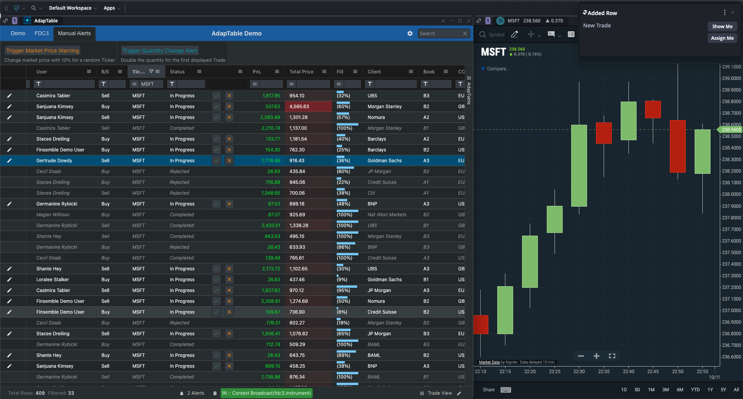
Task: Expand the Apps dropdown in the top bar
Action: (x=111, y=8)
